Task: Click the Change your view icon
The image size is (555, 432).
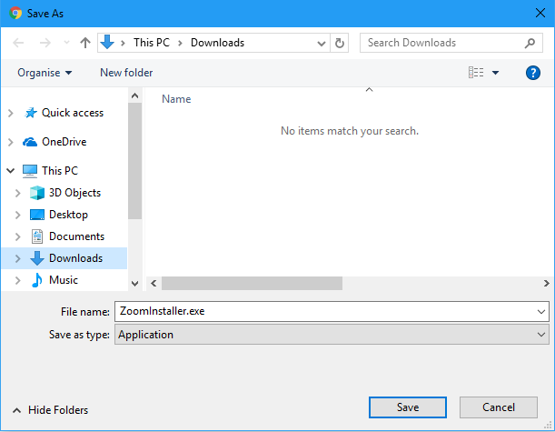Action: 476,73
